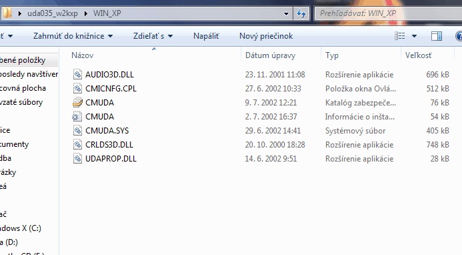
Task: Click the Napáliť toolbar button
Action: coord(206,36)
